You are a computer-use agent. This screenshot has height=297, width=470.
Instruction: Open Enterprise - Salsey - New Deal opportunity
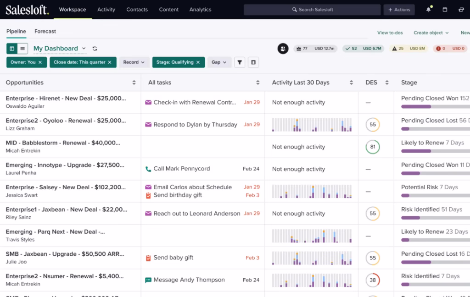click(x=66, y=187)
